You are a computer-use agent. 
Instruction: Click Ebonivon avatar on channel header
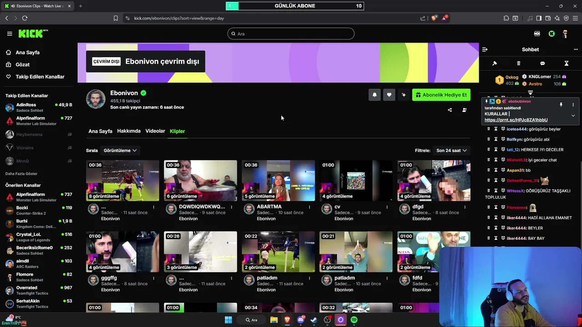(96, 99)
